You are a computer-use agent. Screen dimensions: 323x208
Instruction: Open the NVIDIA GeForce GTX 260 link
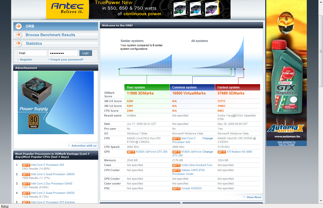(x=152, y=152)
